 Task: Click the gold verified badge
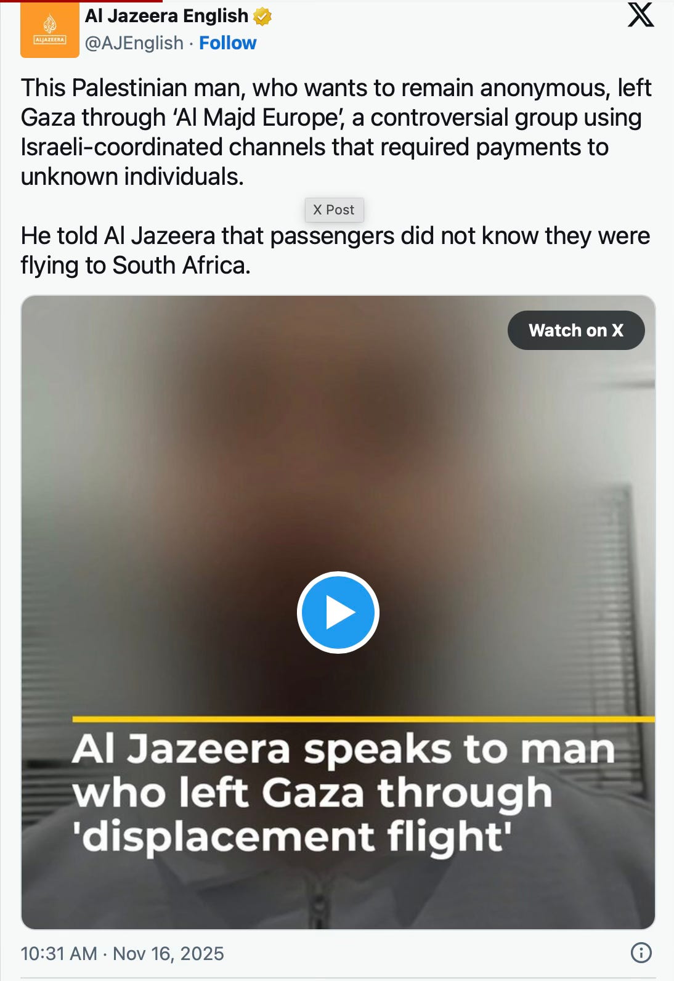262,17
